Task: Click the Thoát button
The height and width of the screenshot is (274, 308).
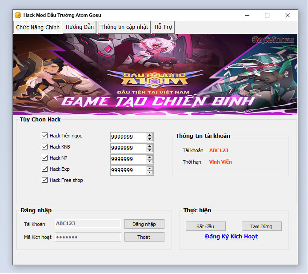Action: 144,237
